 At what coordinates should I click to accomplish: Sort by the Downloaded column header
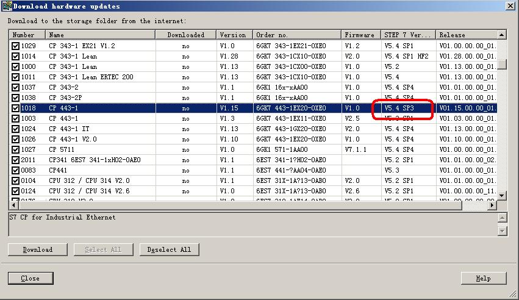click(x=186, y=35)
